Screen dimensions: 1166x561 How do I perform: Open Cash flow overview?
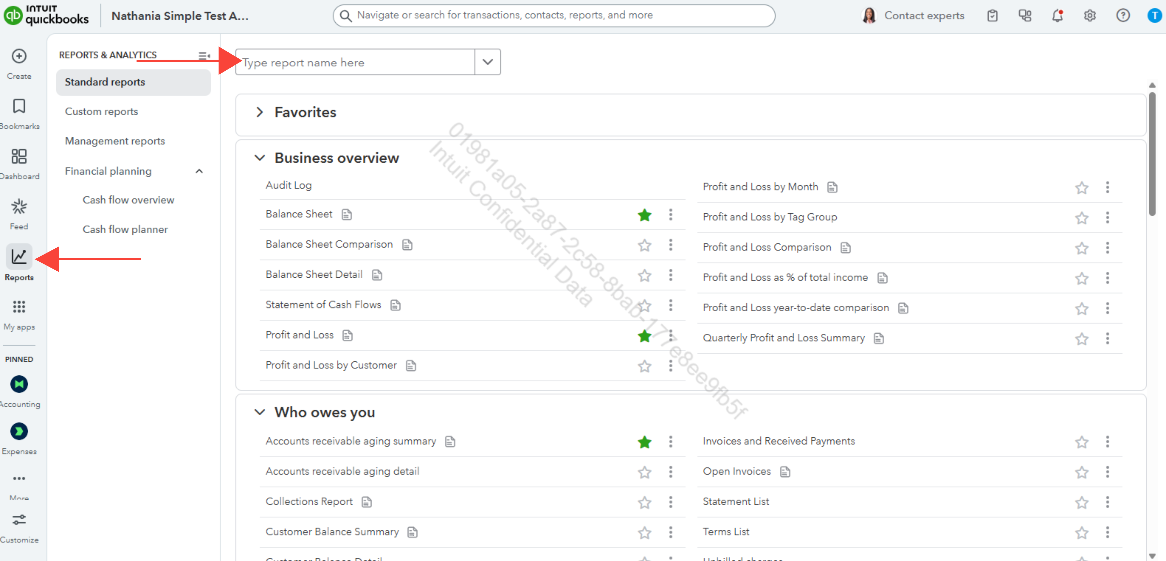128,200
